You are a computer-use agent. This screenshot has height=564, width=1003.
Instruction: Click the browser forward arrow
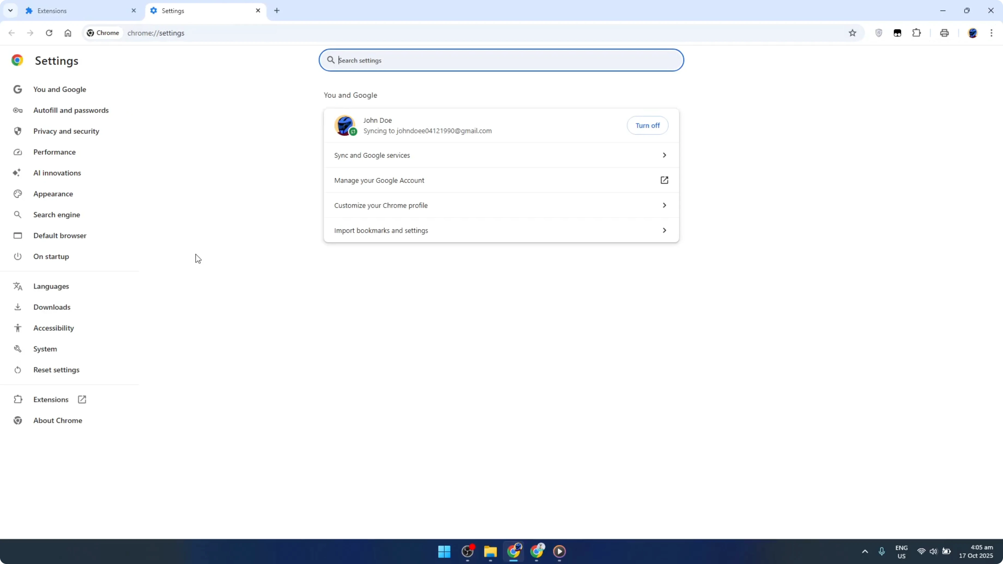[30, 33]
